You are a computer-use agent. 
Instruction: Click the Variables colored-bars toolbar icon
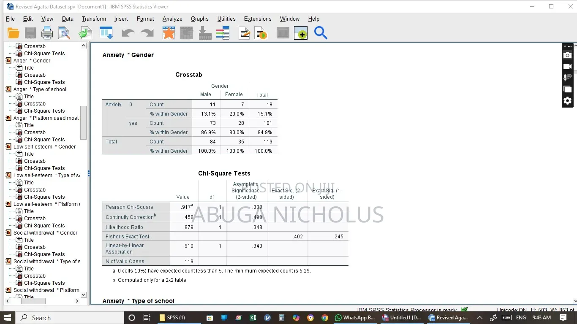click(223, 33)
